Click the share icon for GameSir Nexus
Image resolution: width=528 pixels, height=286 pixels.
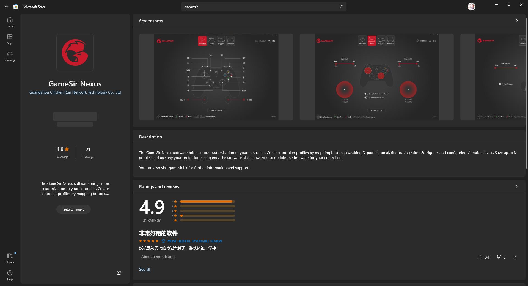(x=119, y=273)
